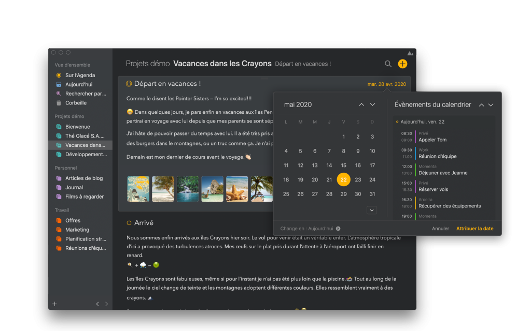Screen dimensions: 531x331
Task: Select day 22 in the calendar
Action: [x=343, y=179]
